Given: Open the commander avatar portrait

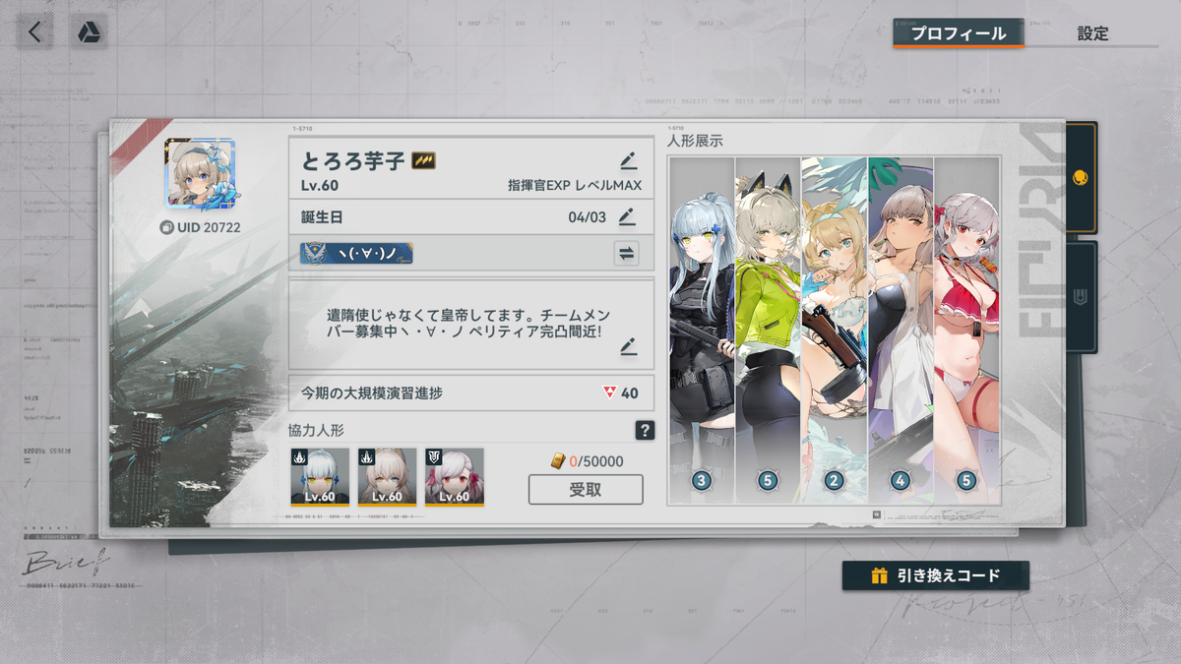Looking at the screenshot, I should [x=201, y=173].
